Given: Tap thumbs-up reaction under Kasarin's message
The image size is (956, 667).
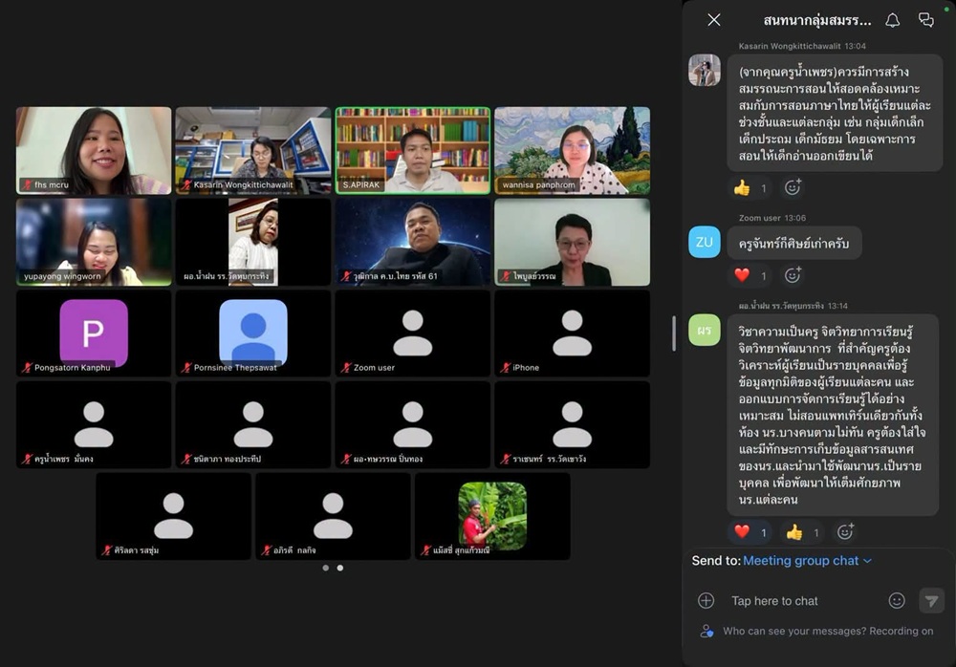Looking at the screenshot, I should [x=750, y=188].
